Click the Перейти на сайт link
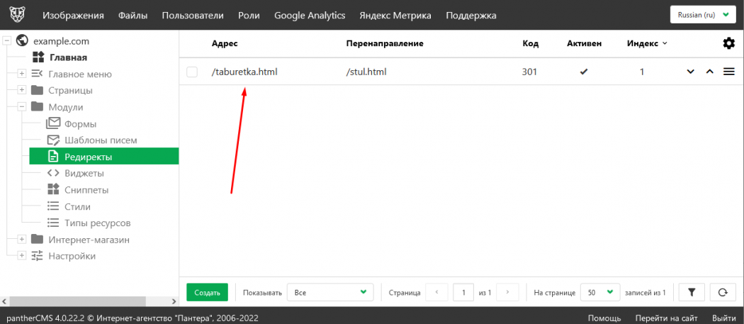The width and height of the screenshot is (744, 324). tap(667, 318)
